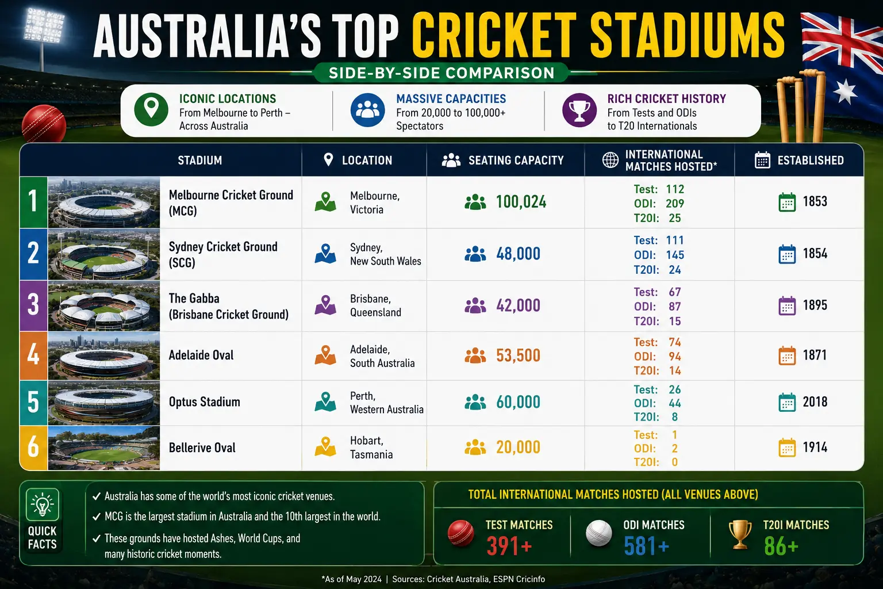883x589 pixels.
Task: Click the teal people icon beside 60,000
Action: pos(475,402)
